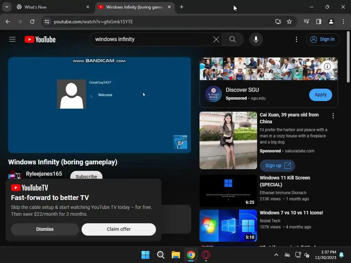Click the OneDrive tray icon
Image resolution: width=351 pixels, height=263 pixels.
pyautogui.click(x=287, y=255)
